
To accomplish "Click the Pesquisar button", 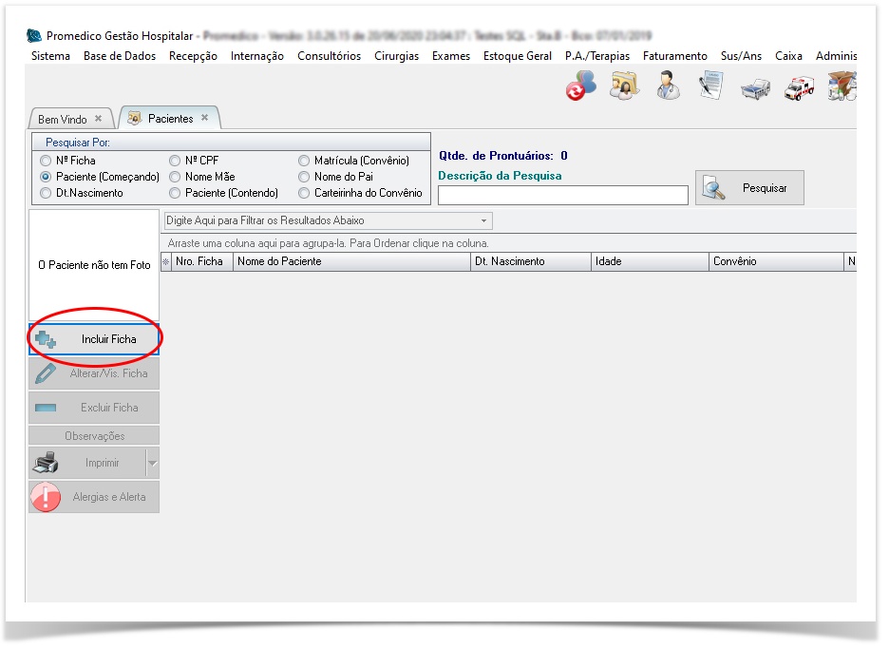I will click(x=749, y=188).
